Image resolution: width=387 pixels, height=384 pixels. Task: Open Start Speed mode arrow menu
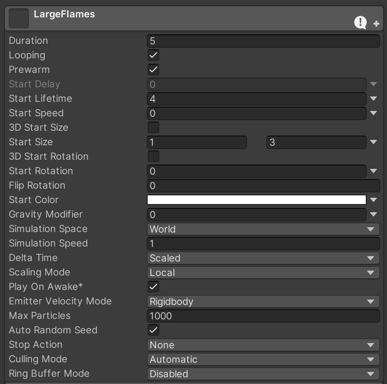pos(373,113)
